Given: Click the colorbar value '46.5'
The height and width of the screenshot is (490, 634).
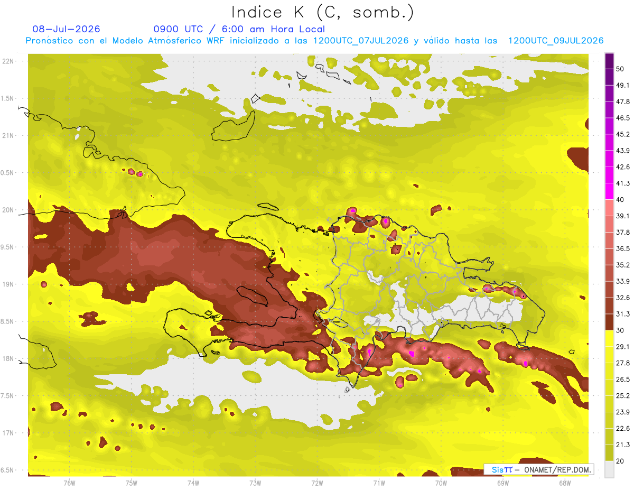Looking at the screenshot, I should [622, 118].
